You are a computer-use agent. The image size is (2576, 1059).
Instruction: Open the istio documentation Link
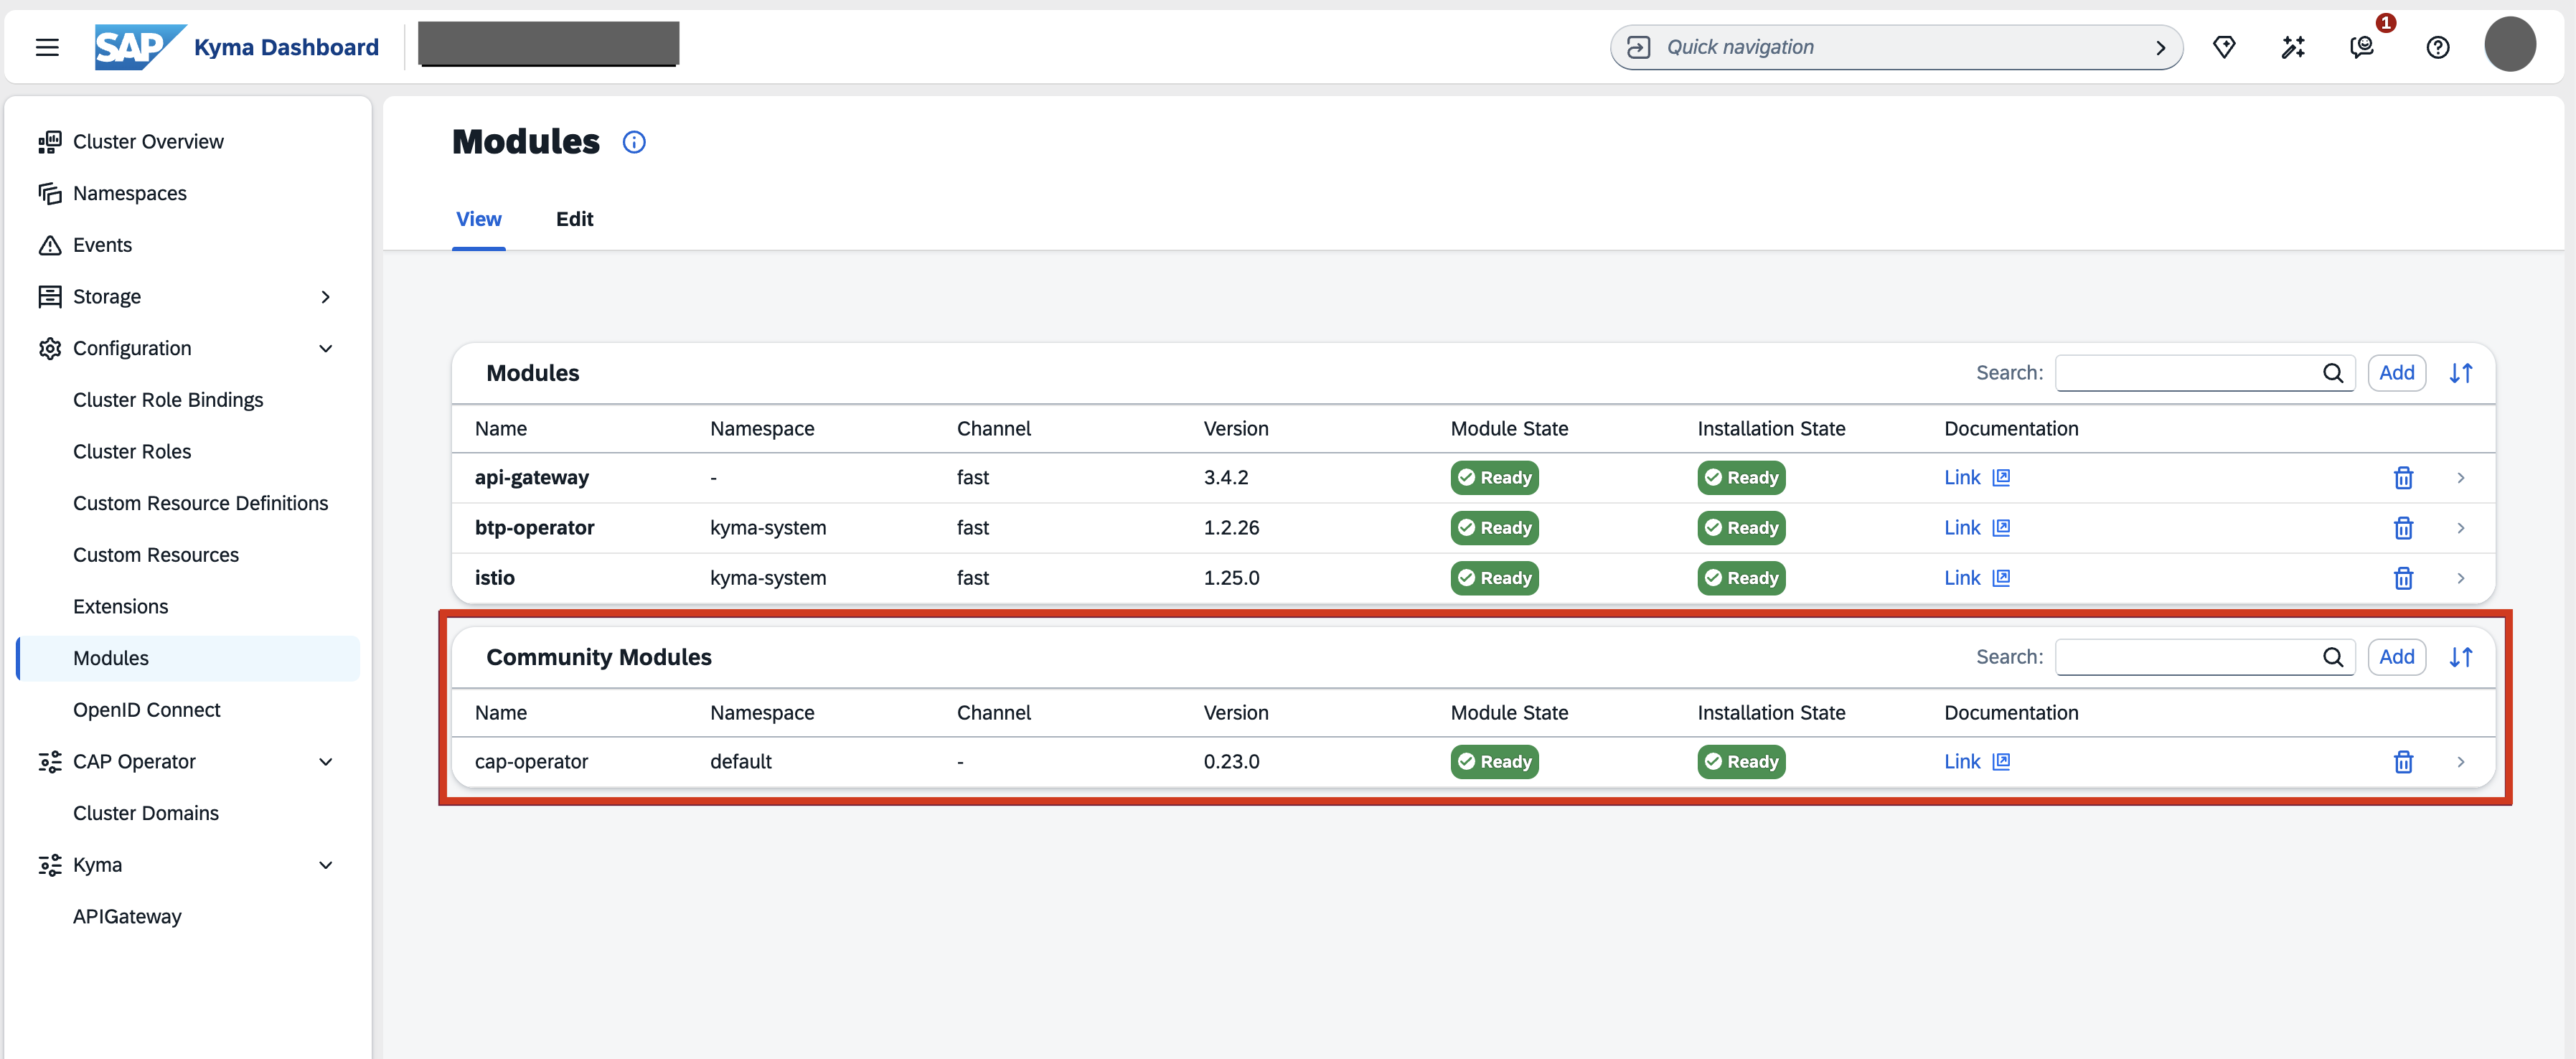(x=1962, y=578)
